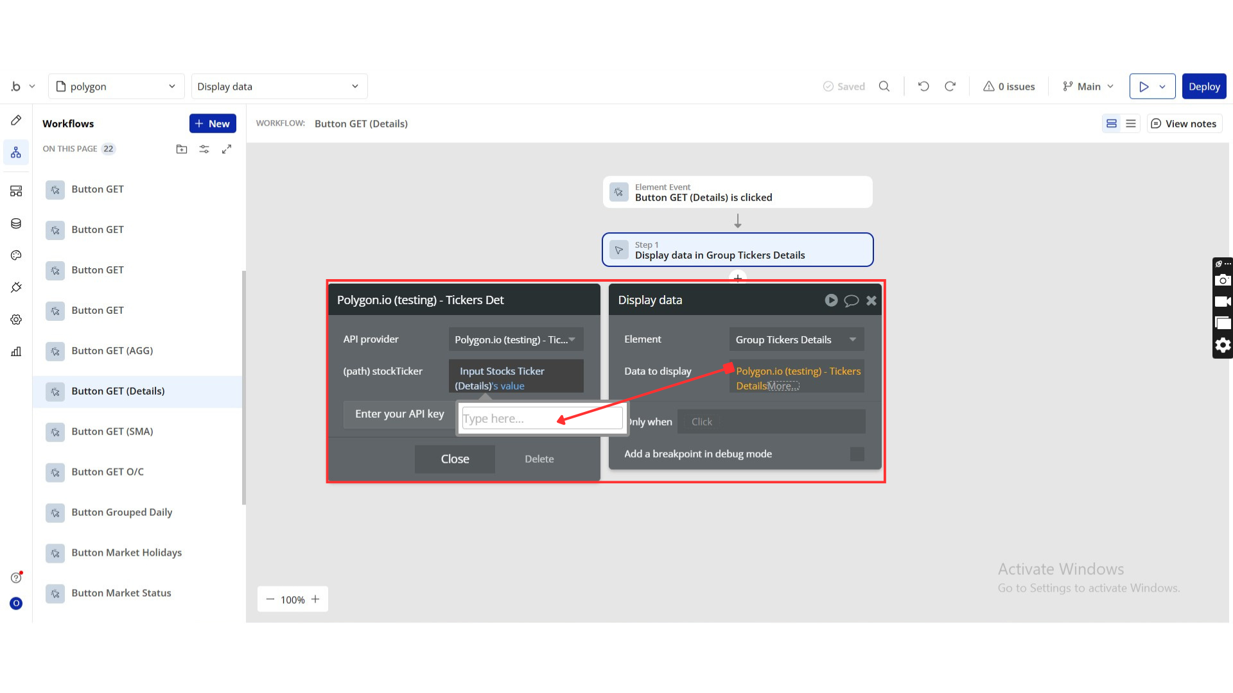Open the Settings gear in left sidebar
This screenshot has height=693, width=1233.
tap(16, 320)
